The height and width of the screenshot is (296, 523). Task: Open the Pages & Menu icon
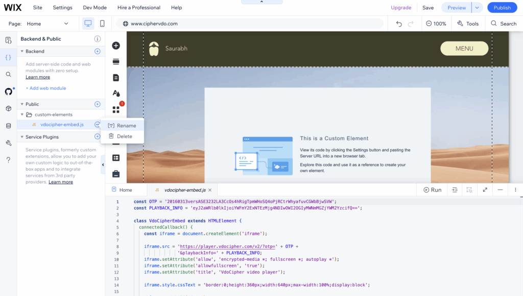click(x=116, y=78)
